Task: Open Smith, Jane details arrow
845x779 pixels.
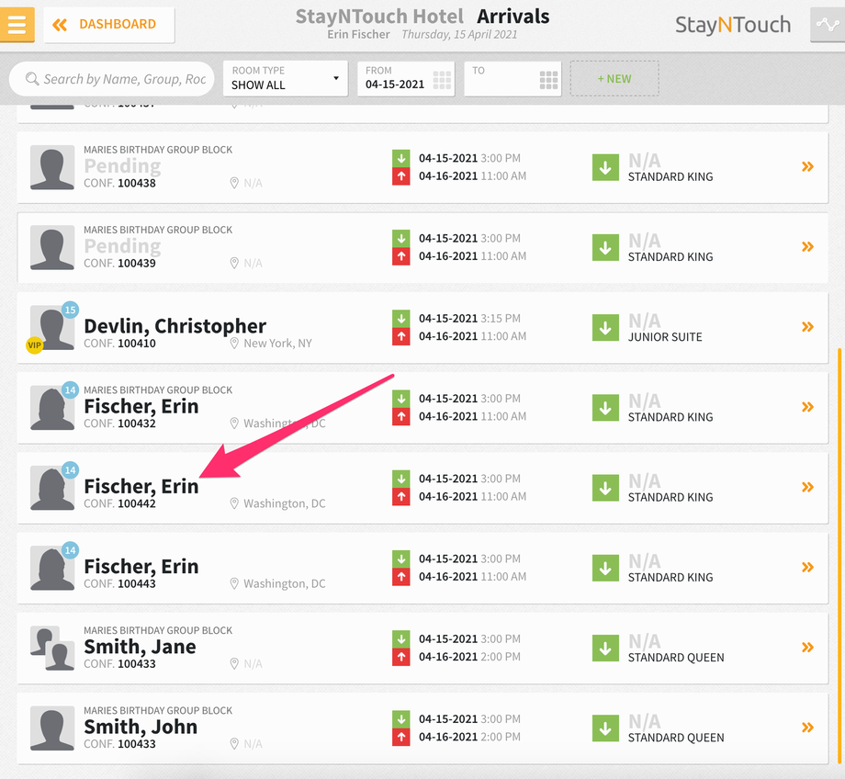Action: click(807, 648)
